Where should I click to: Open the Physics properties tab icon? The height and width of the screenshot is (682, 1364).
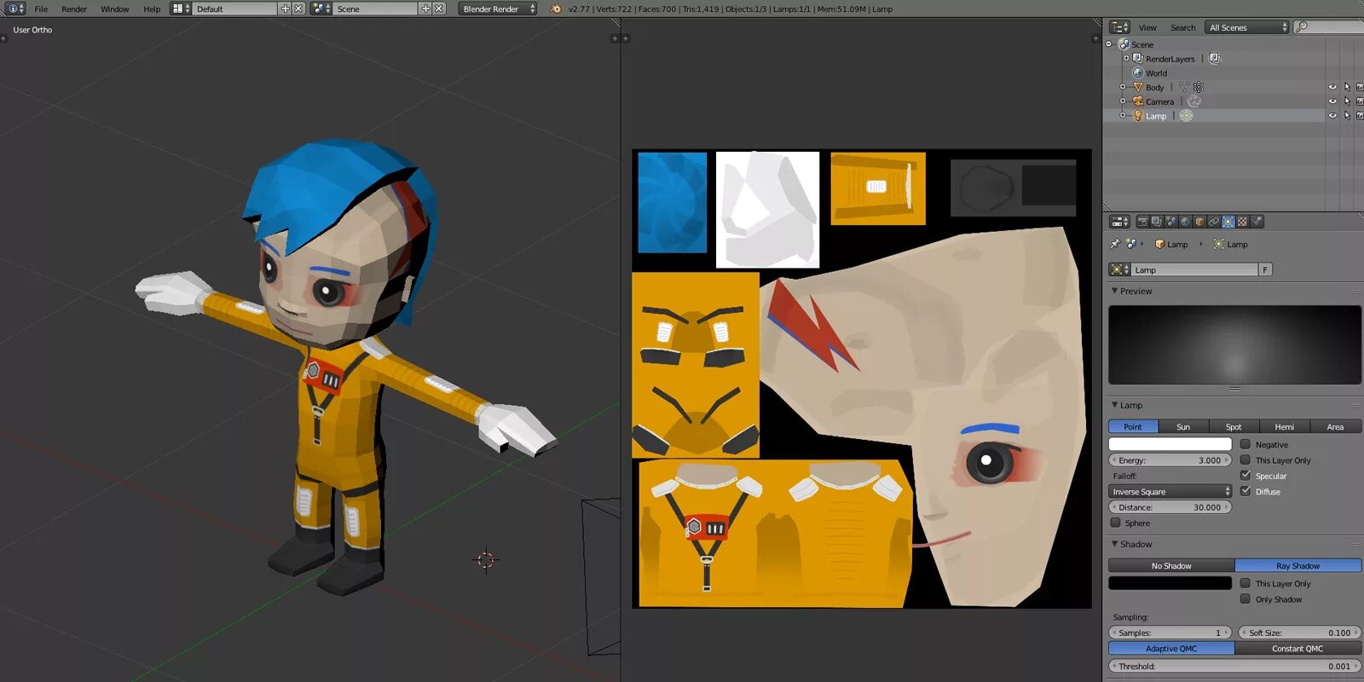[x=1257, y=222]
